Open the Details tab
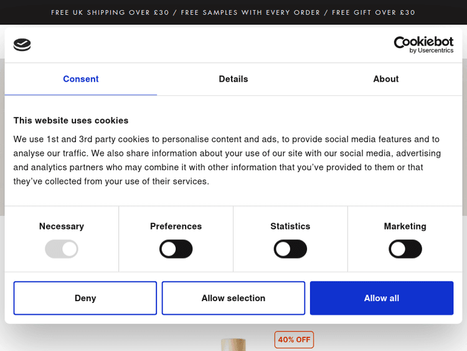The image size is (467, 351). coord(233,79)
